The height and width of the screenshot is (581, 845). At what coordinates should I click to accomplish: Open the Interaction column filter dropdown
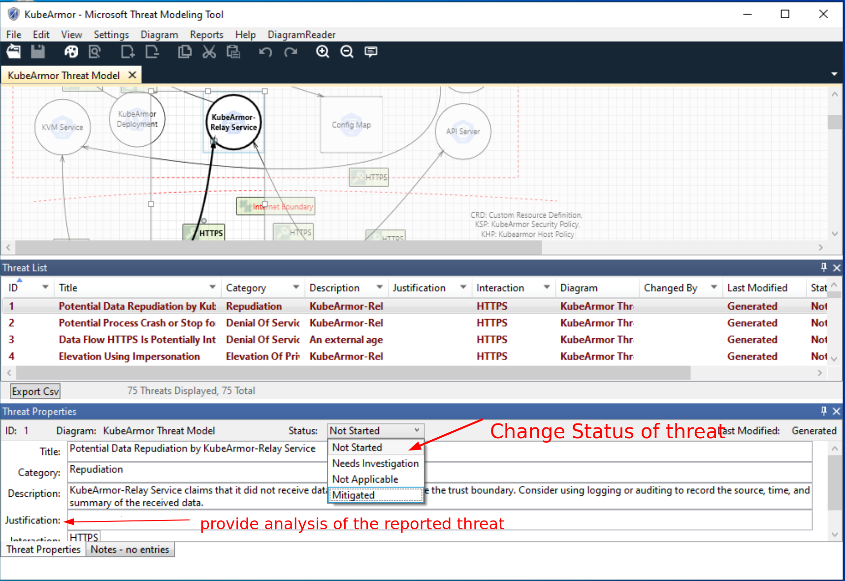[x=547, y=287]
